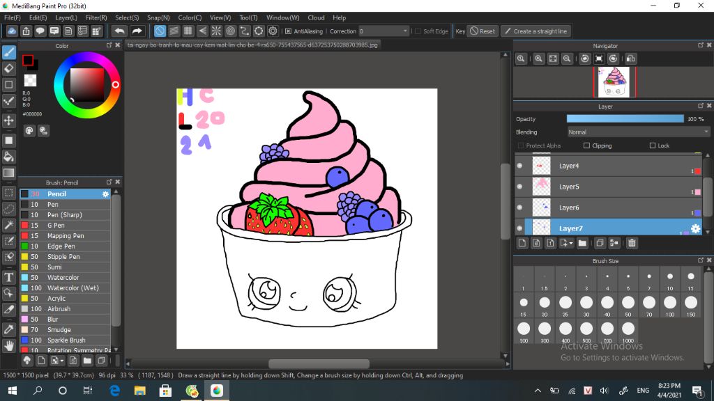Image resolution: width=714 pixels, height=401 pixels.
Task: Click the cloud save icon in toolbar
Action: coord(12,31)
